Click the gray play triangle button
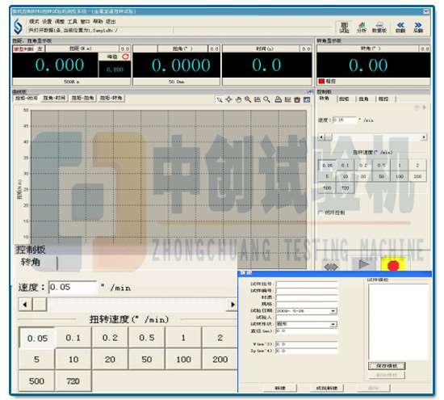Image resolution: width=444 pixels, height=400 pixels. coord(363,264)
